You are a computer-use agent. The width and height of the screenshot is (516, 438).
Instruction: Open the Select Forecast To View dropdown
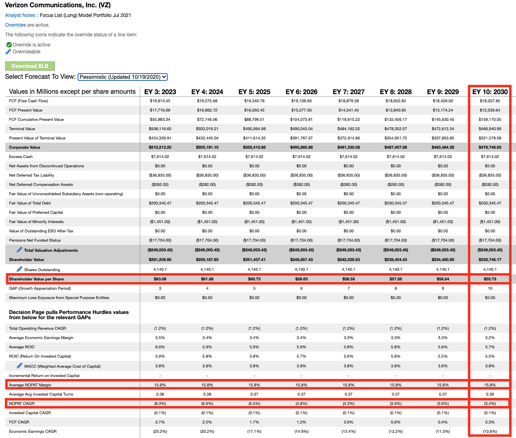click(x=122, y=77)
